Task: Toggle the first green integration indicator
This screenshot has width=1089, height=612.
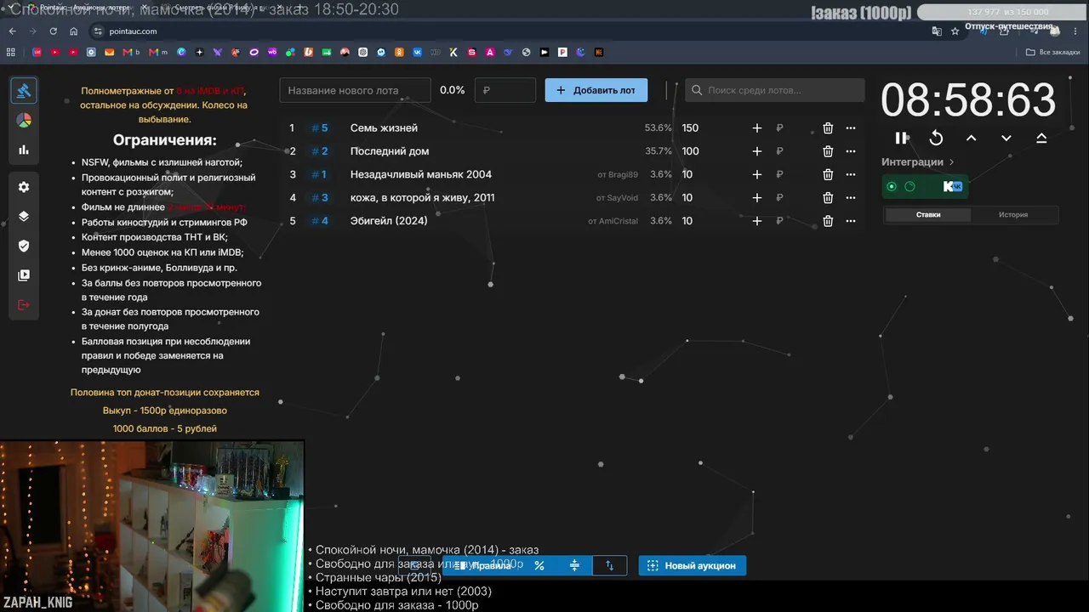Action: (x=892, y=186)
